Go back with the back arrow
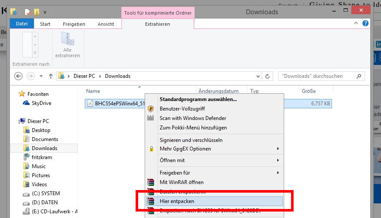Screen dimensions: 381x218 (x=18, y=76)
